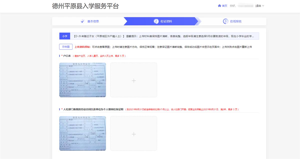The image size is (300, 159).
Task: Expand the 退出 account dropdown arrow
Action: (263, 6)
